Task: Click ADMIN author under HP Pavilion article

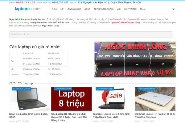Action: [x=138, y=121]
